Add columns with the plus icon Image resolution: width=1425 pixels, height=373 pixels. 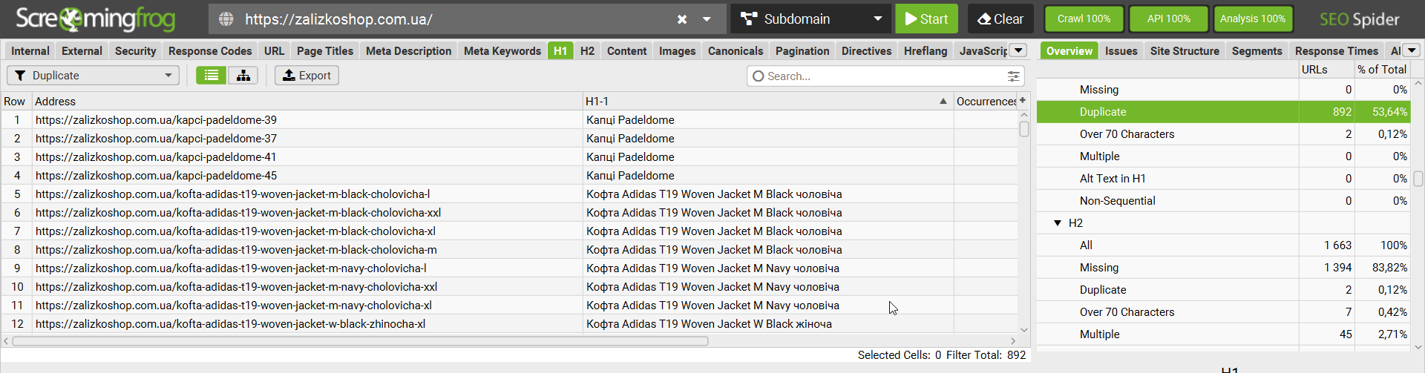1023,100
